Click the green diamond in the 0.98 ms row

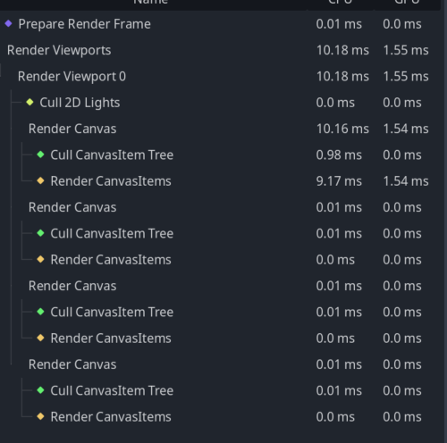pyautogui.click(x=40, y=155)
